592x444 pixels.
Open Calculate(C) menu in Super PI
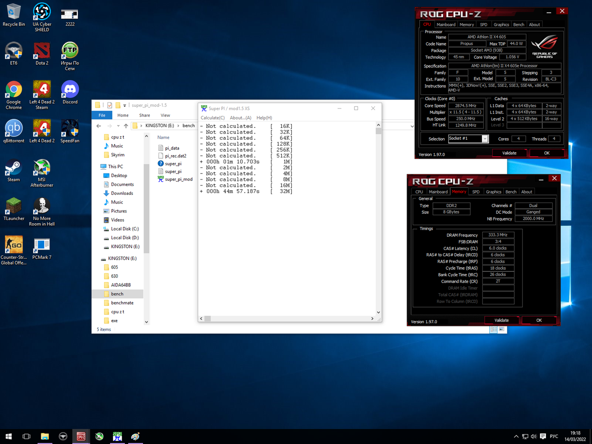pyautogui.click(x=213, y=118)
